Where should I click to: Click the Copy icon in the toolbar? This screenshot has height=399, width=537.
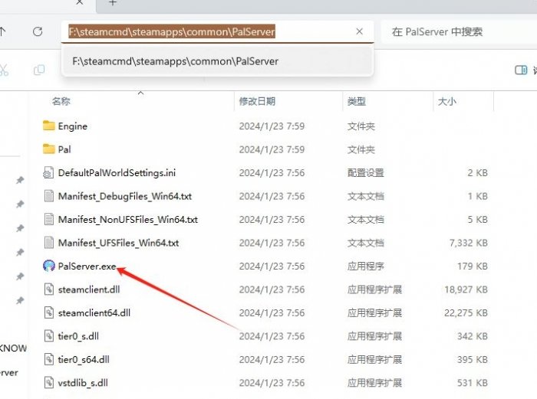[x=38, y=70]
